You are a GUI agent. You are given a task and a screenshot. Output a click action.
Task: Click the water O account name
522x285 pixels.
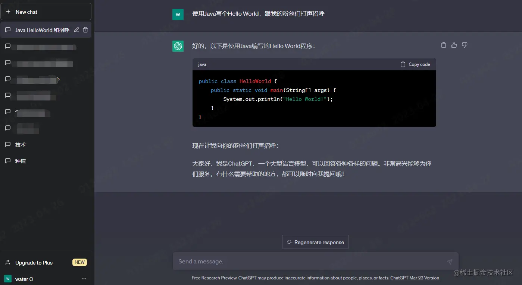tap(24, 279)
